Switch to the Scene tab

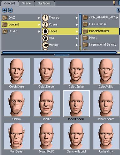tap(27, 3)
